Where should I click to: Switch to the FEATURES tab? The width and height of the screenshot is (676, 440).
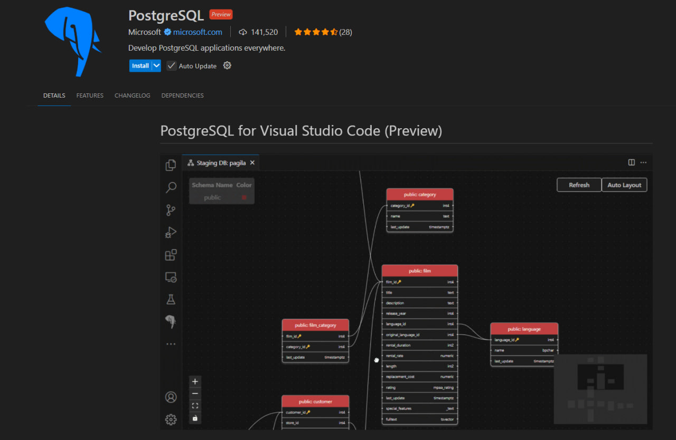(x=90, y=95)
